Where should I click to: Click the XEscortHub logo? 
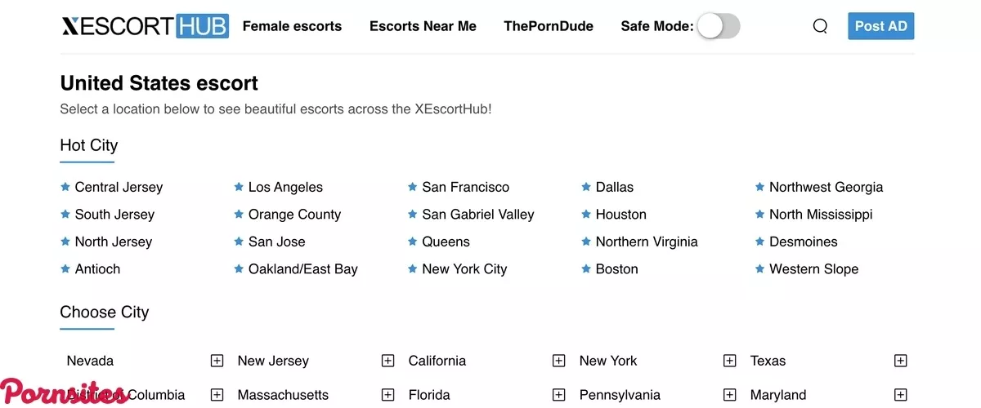tap(145, 26)
